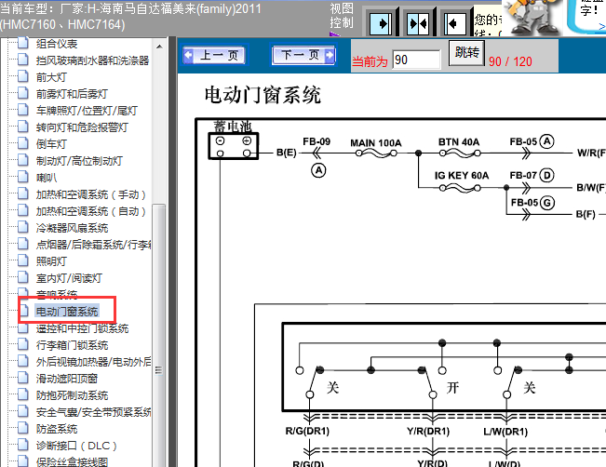This screenshot has width=606, height=467.
Task: Select 安全气囊/安全带预紧系统 entry
Action: pos(93,412)
